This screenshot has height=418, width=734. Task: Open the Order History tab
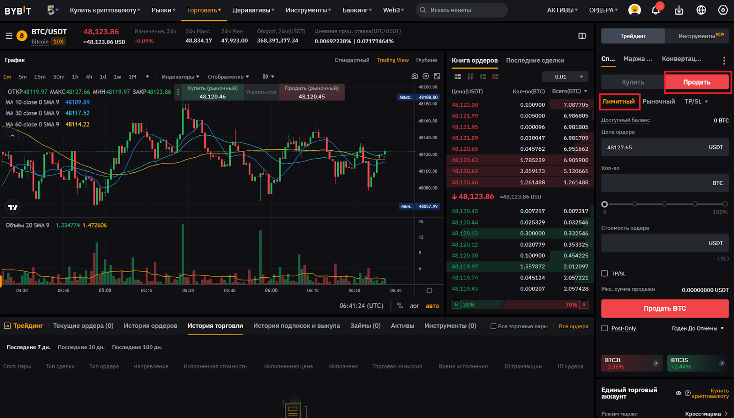tap(150, 326)
